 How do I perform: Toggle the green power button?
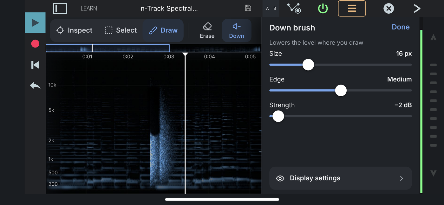coord(323,9)
